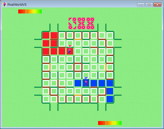Select the white tile directly below 2P
This screenshot has width=164, height=129.
(x=86, y=91)
